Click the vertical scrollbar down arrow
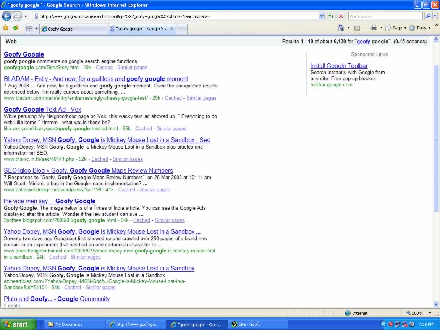The height and width of the screenshot is (330, 440). (436, 304)
